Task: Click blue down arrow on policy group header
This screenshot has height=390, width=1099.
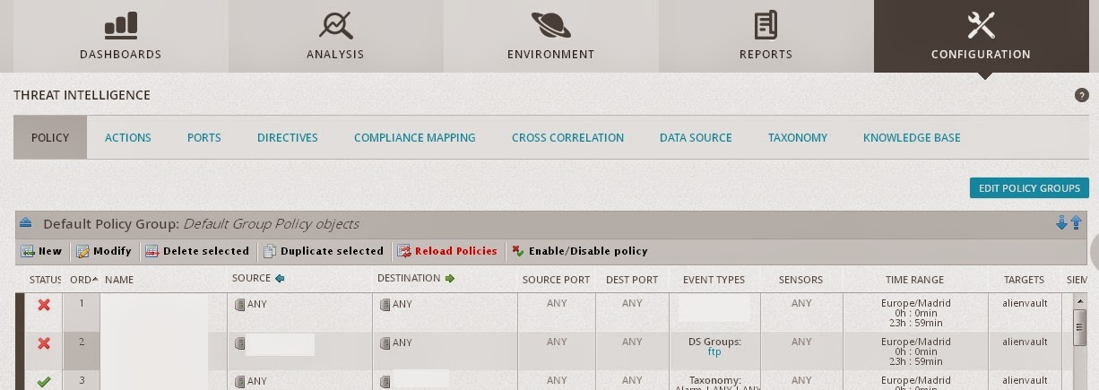Action: 1062,223
